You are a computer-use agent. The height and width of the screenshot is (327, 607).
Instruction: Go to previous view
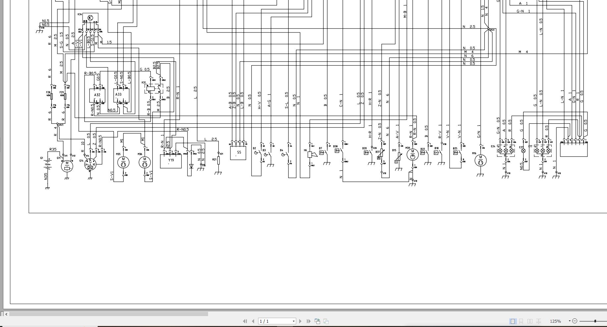point(317,321)
